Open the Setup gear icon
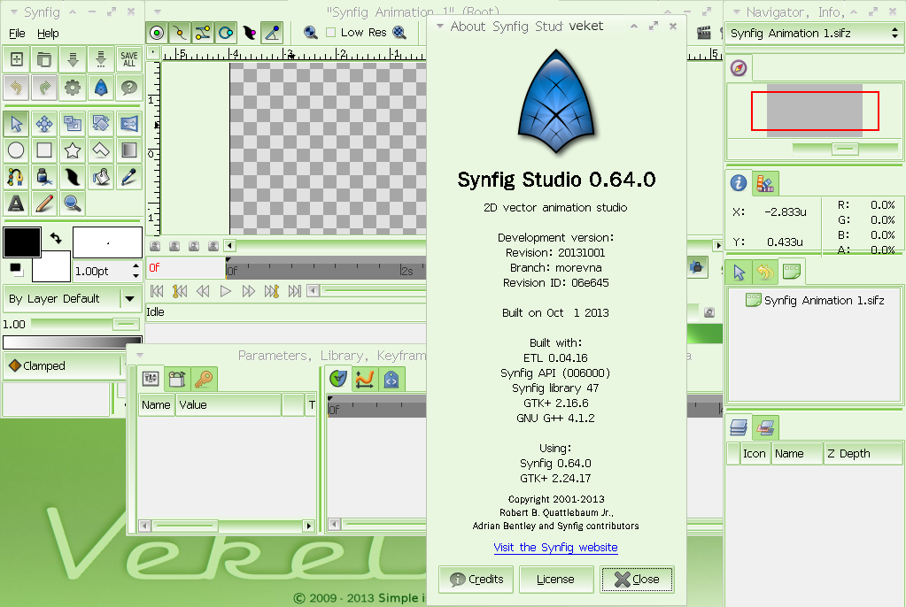 click(x=73, y=88)
